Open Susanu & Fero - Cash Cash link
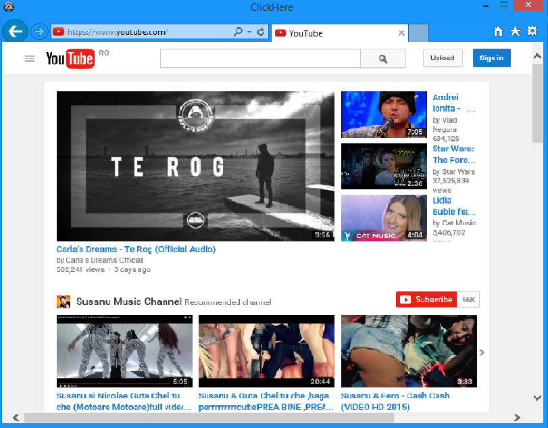The image size is (548, 428). tap(395, 402)
